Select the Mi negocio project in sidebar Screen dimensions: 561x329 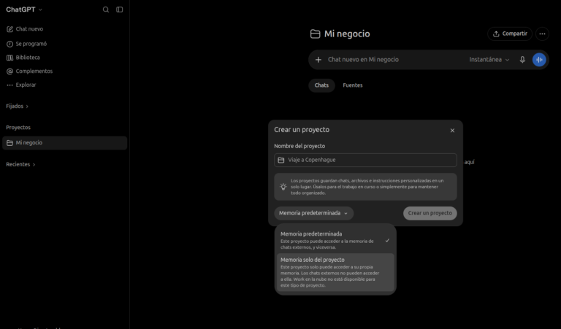tap(65, 143)
